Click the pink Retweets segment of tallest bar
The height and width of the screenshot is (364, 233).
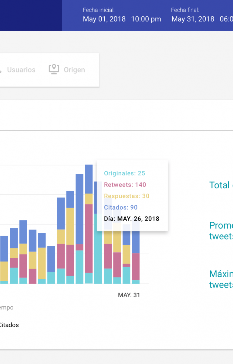(x=89, y=238)
